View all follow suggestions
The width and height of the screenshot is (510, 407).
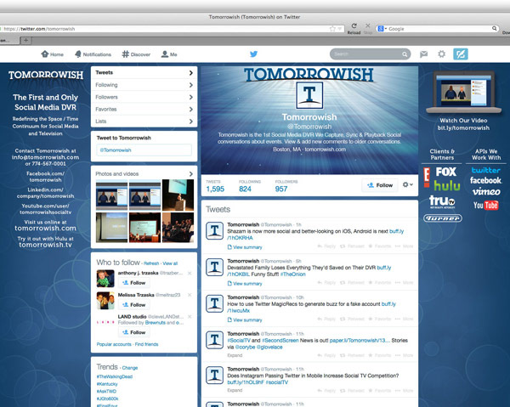(x=170, y=263)
